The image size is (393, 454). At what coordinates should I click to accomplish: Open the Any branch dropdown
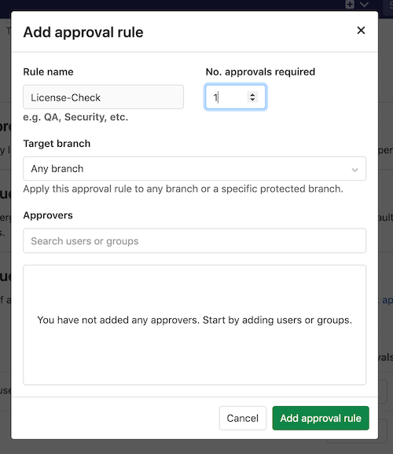click(194, 169)
